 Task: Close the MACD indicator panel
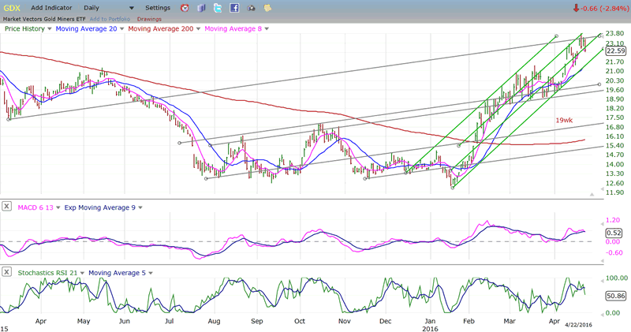tap(7, 207)
